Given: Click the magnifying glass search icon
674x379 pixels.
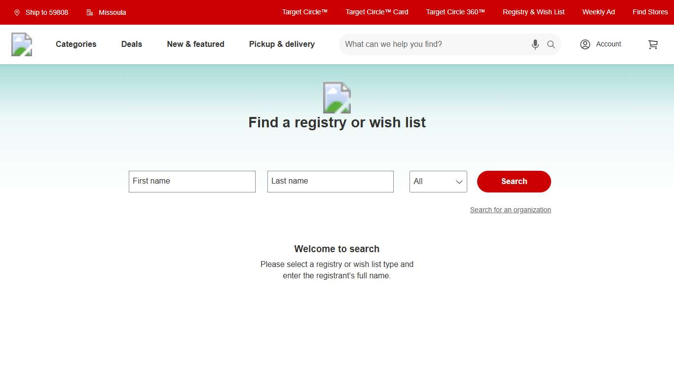Looking at the screenshot, I should point(551,44).
